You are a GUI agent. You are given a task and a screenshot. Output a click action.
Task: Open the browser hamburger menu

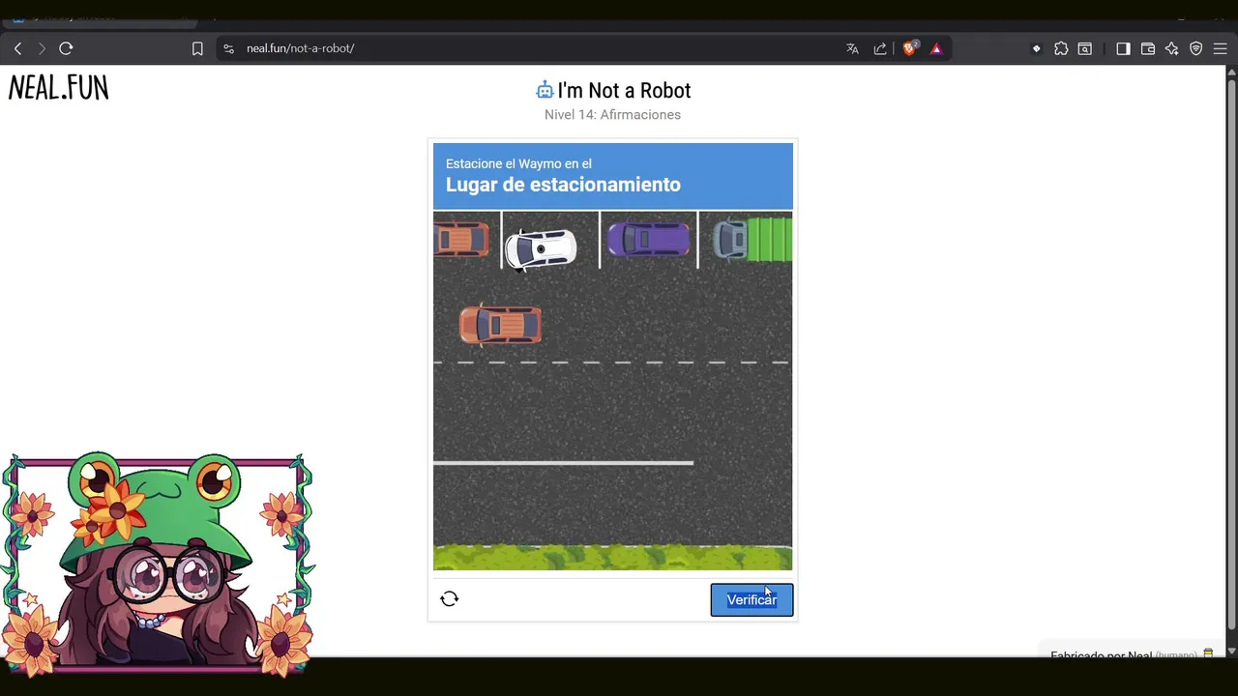1220,48
